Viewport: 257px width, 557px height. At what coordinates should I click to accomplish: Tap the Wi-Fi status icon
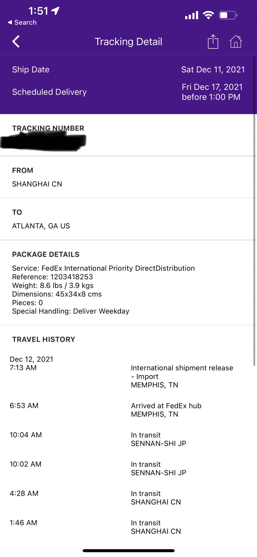[208, 15]
